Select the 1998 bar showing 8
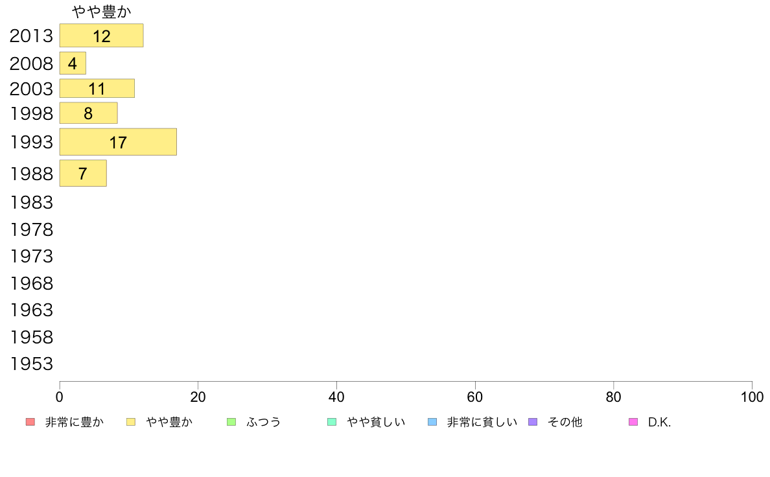This screenshot has width=770, height=477. click(x=88, y=113)
